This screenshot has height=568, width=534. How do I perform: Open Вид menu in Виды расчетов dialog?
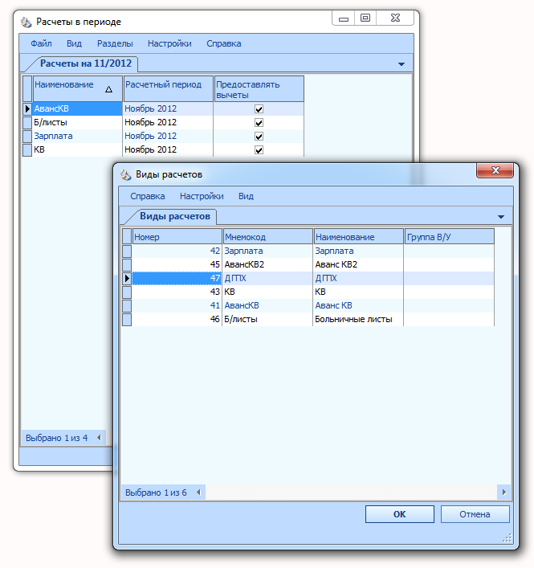tap(246, 196)
